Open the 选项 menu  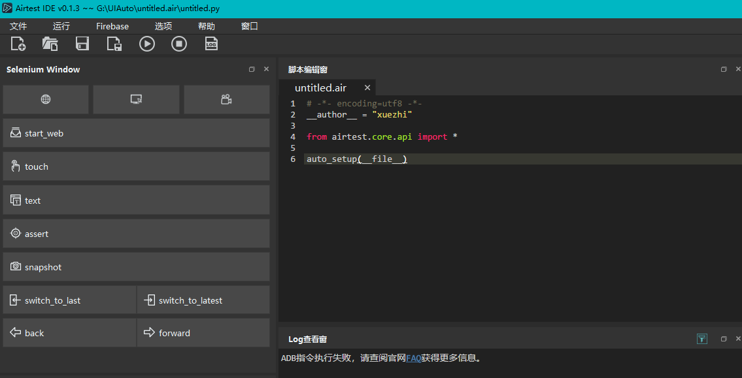[163, 27]
